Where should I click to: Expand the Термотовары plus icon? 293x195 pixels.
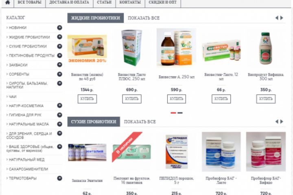click(x=59, y=178)
